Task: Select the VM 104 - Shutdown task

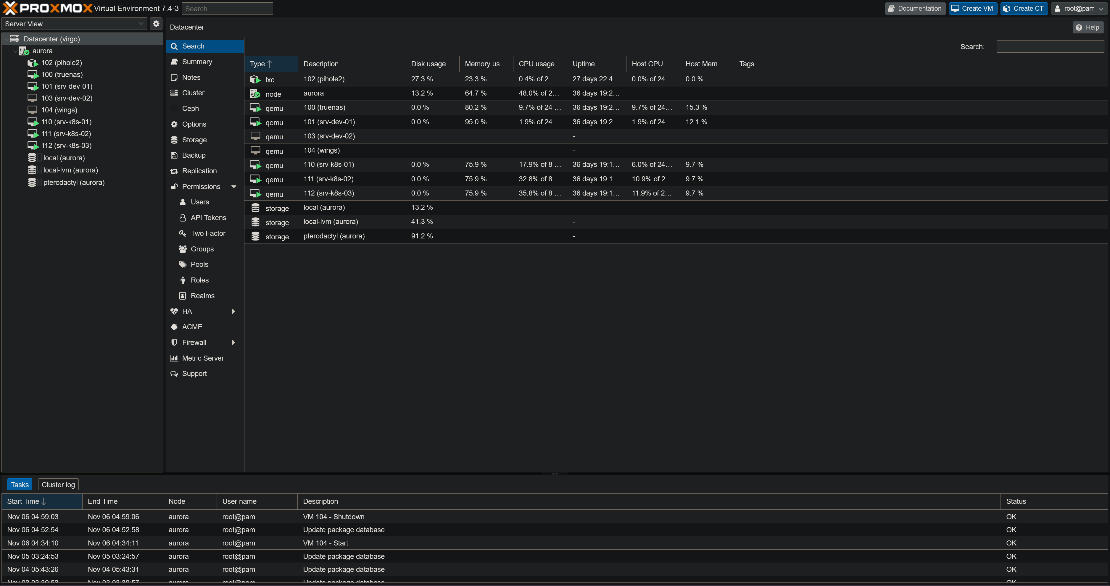Action: [555, 516]
